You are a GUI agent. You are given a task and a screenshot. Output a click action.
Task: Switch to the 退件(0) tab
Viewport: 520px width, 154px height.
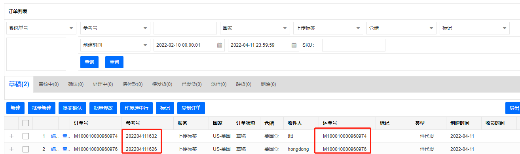click(x=218, y=84)
